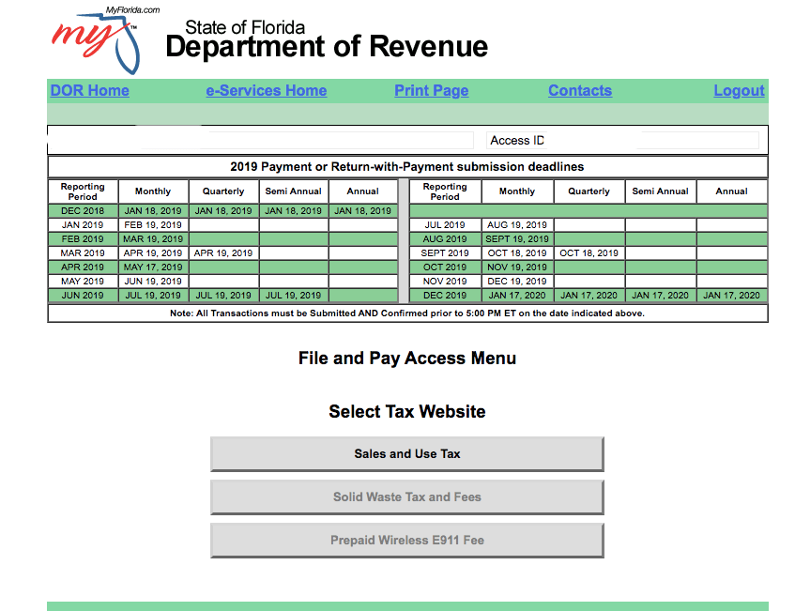The width and height of the screenshot is (795, 611).
Task: Click the Print Page link
Action: 432,91
